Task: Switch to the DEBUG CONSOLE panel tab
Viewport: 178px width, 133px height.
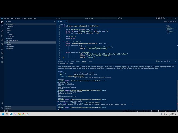Action: (75, 61)
